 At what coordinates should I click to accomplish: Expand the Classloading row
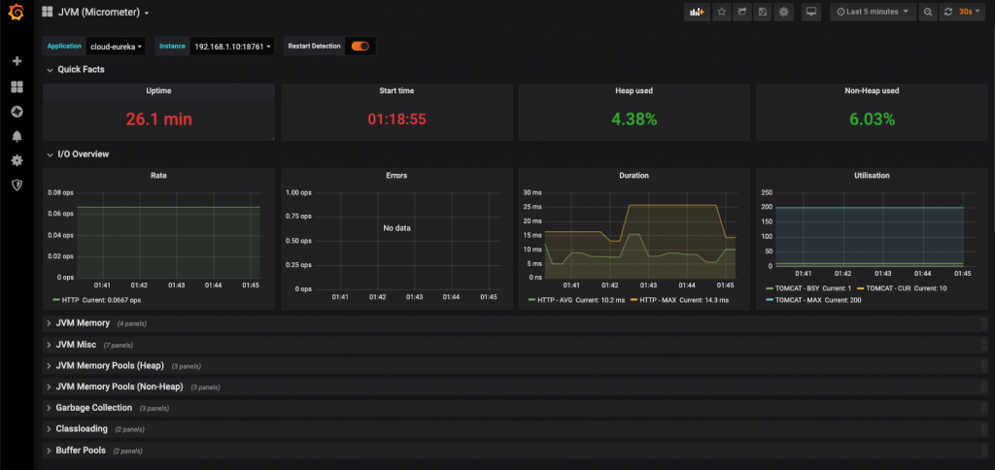tap(77, 429)
